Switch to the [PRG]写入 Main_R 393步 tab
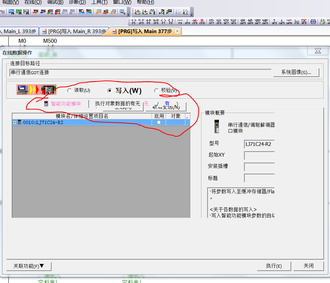Viewport: 330px width, 283px height. click(74, 31)
